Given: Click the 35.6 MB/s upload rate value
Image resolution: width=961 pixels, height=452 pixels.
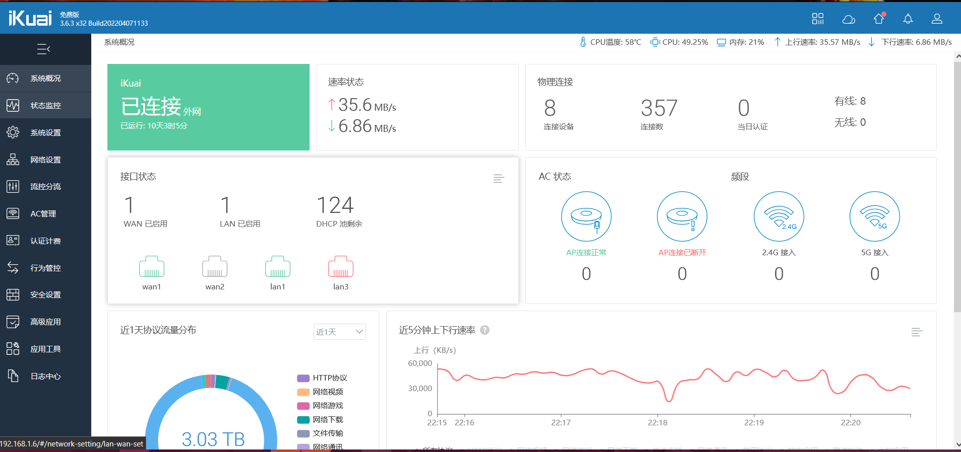Looking at the screenshot, I should [367, 105].
